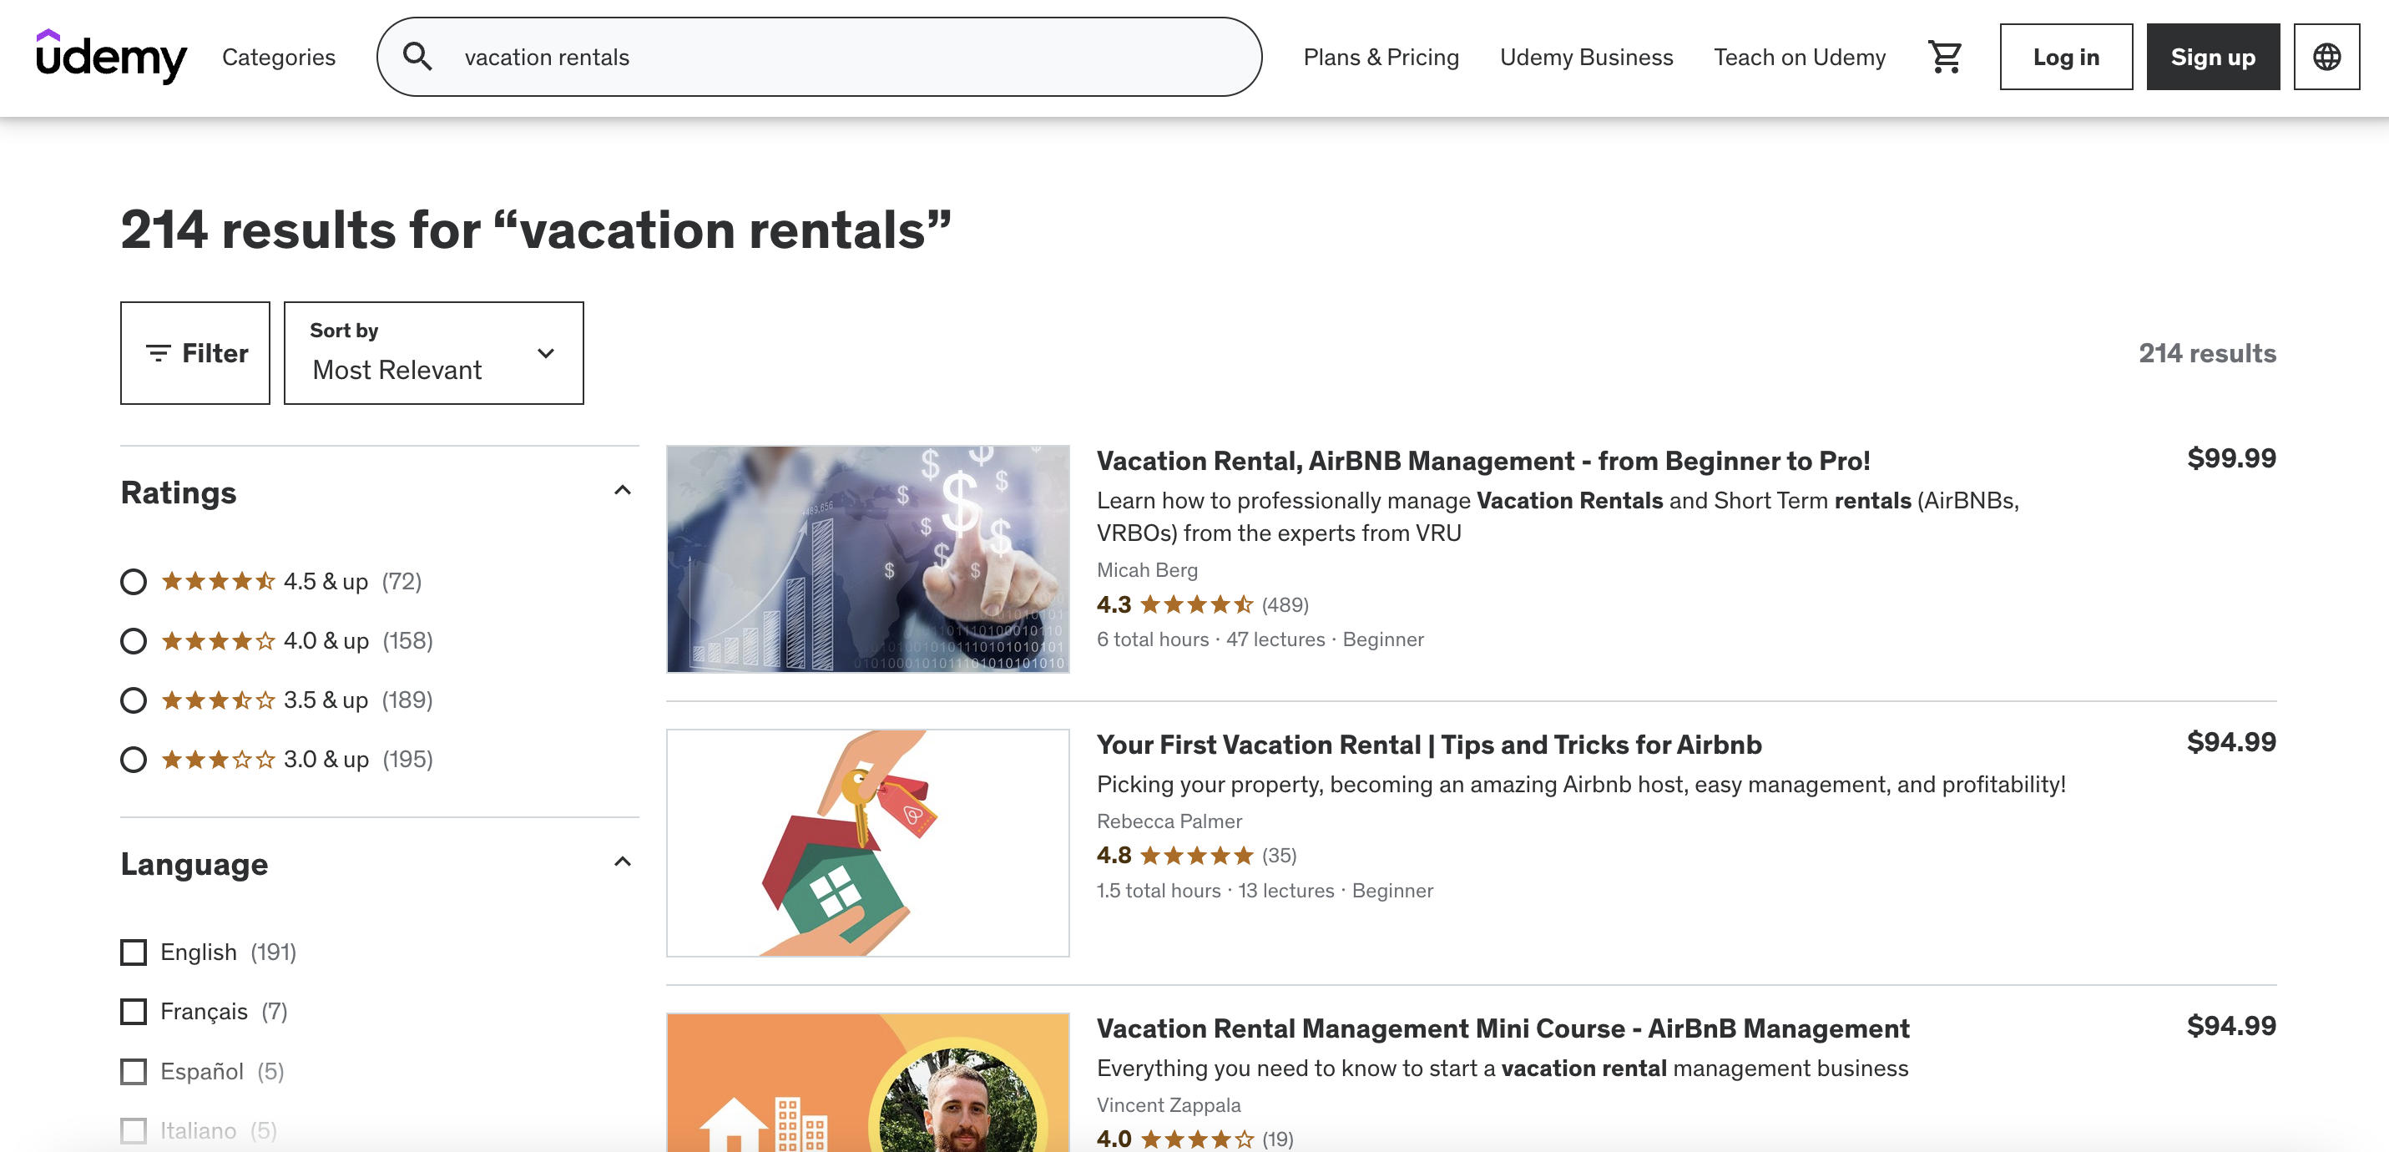Click the search magnifier icon
Image resolution: width=2389 pixels, height=1152 pixels.
coord(419,56)
